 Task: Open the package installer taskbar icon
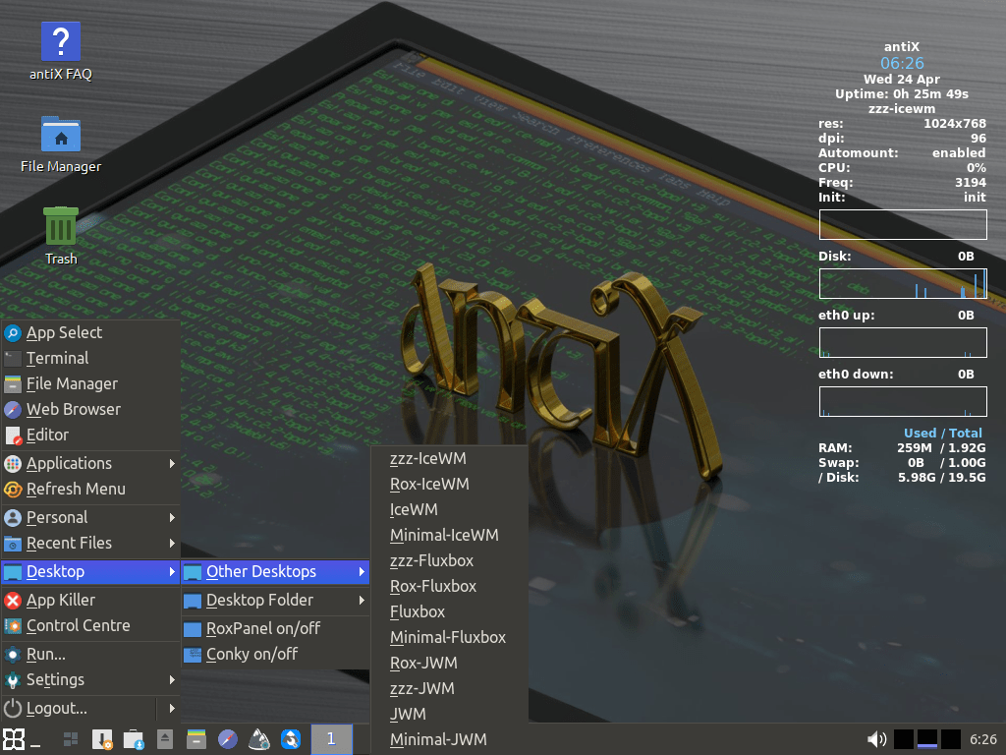(102, 739)
